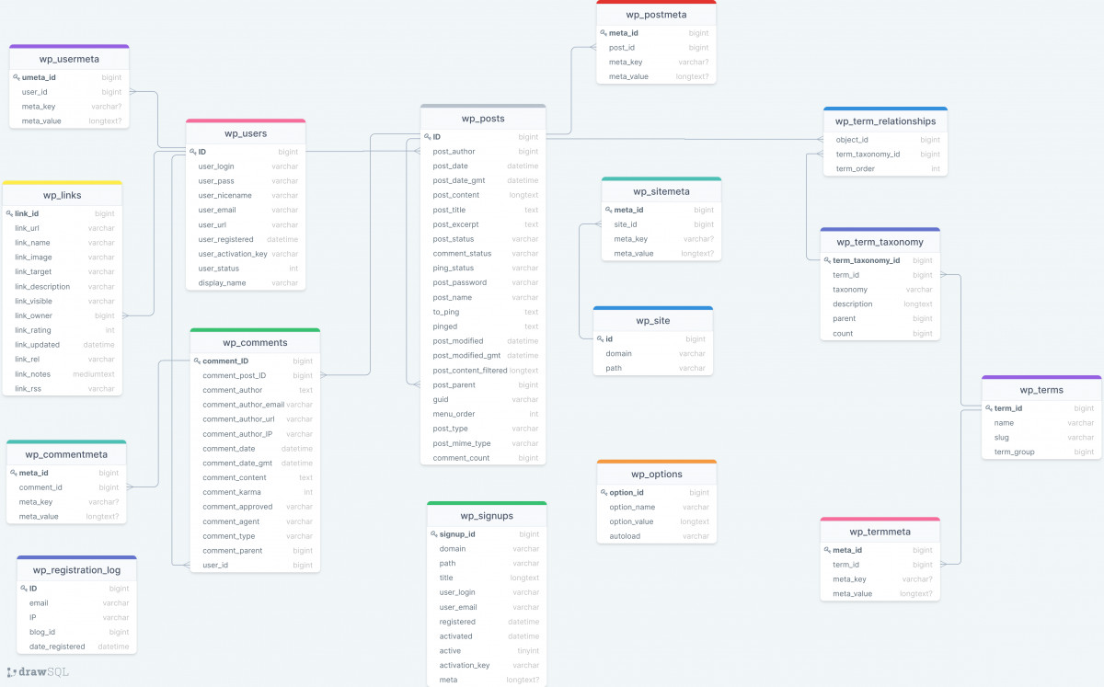
Task: Click the key icon beside signup_id in wp_signups
Action: [x=433, y=533]
